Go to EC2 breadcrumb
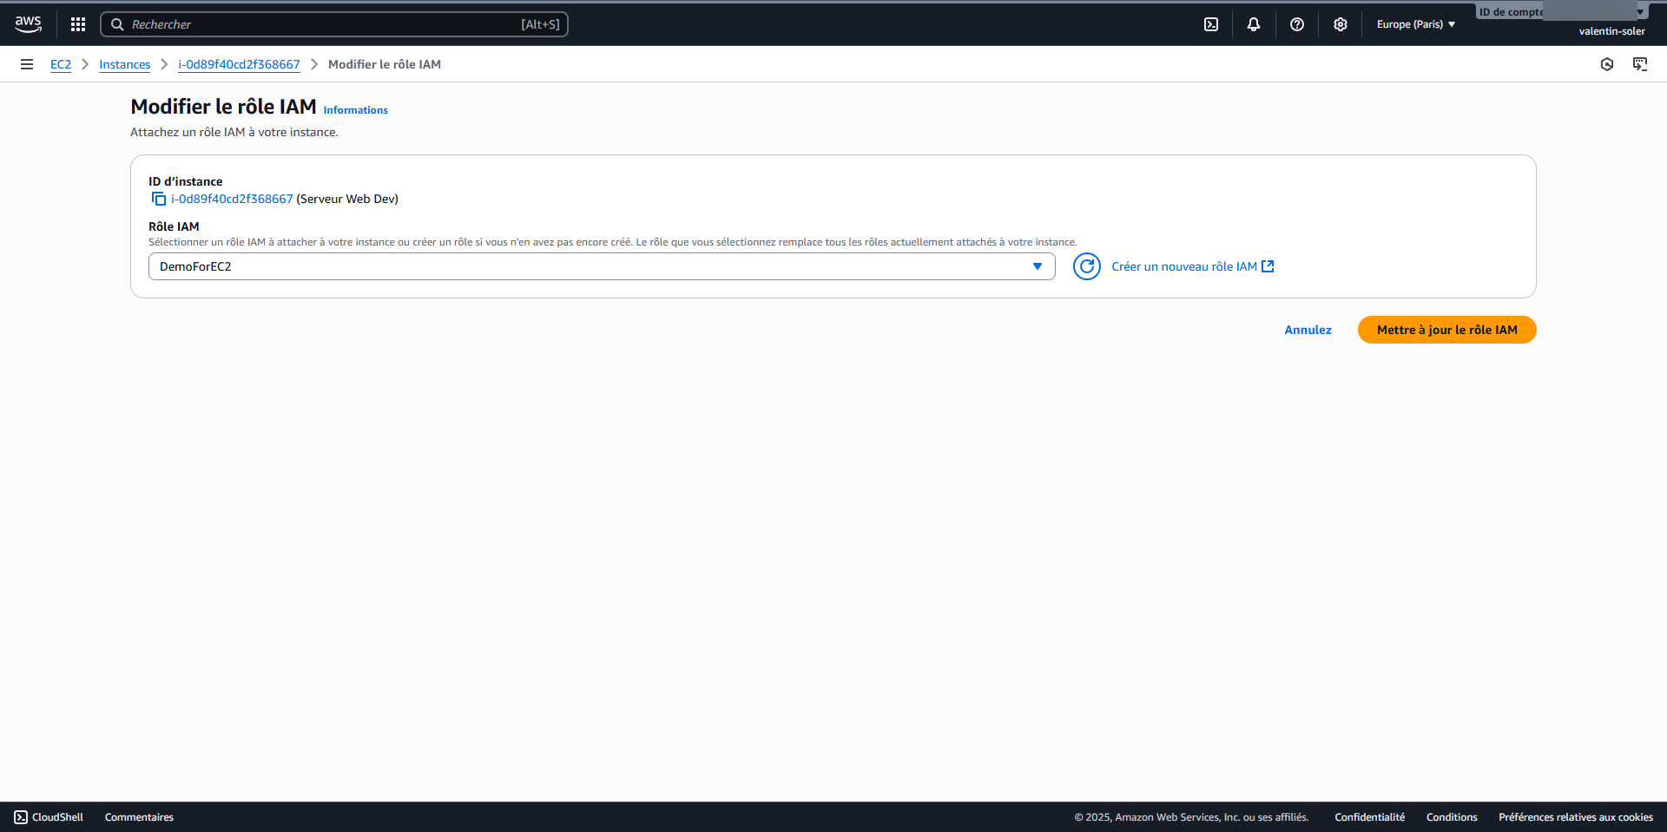This screenshot has height=832, width=1667. [61, 64]
